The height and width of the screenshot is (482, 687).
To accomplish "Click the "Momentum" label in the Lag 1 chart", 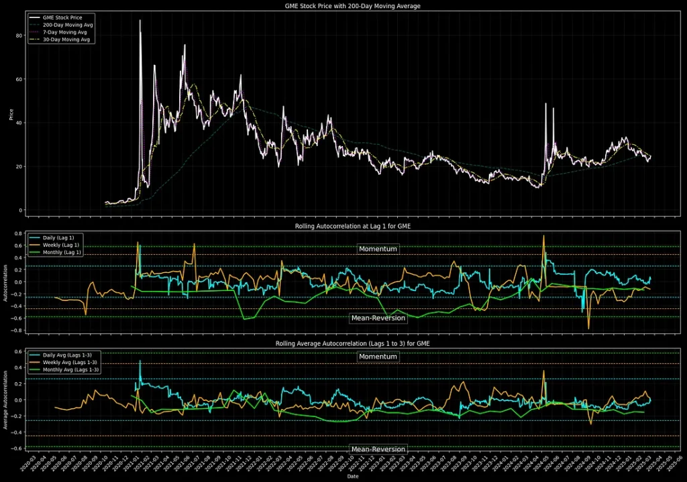I will [378, 249].
